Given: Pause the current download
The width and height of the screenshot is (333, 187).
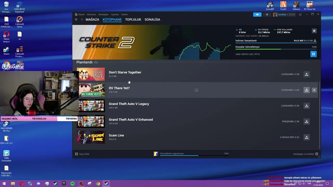Looking at the screenshot, I should (313, 54).
